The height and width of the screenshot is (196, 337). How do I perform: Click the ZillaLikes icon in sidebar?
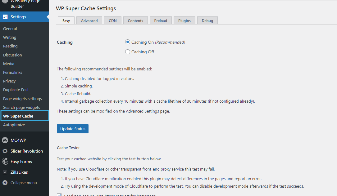tap(5, 172)
